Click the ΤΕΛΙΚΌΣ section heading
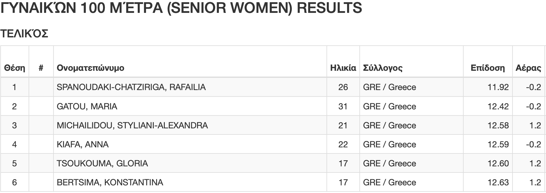This screenshot has width=546, height=193. point(24,34)
